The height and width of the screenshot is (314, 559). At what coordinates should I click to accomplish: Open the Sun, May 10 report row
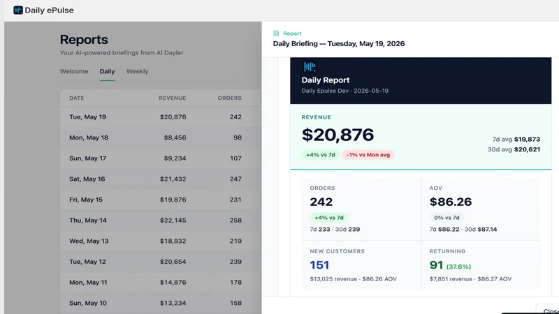161,303
